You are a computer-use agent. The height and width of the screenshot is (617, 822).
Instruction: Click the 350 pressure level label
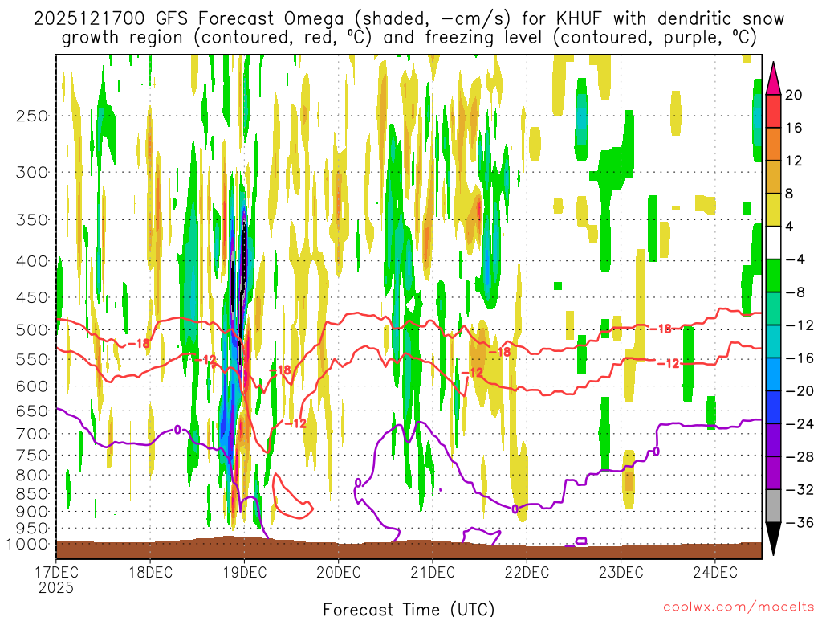(32, 220)
